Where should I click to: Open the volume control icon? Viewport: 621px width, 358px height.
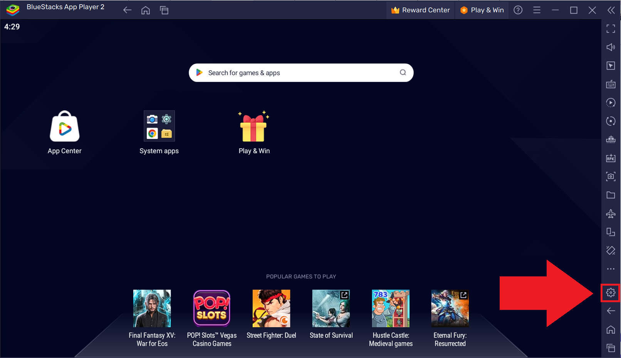611,47
